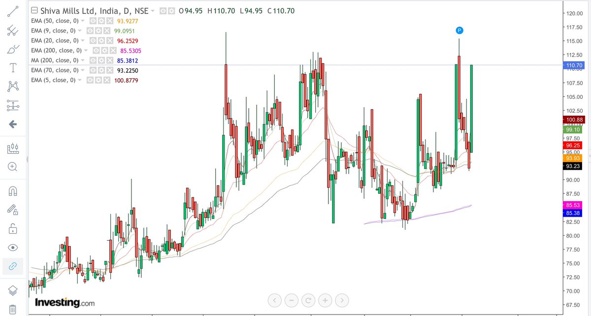
Task: Expand EMA (9, close, 0) dropdown arrow
Action: pos(79,31)
